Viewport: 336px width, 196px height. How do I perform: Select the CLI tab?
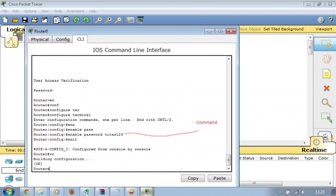(80, 39)
